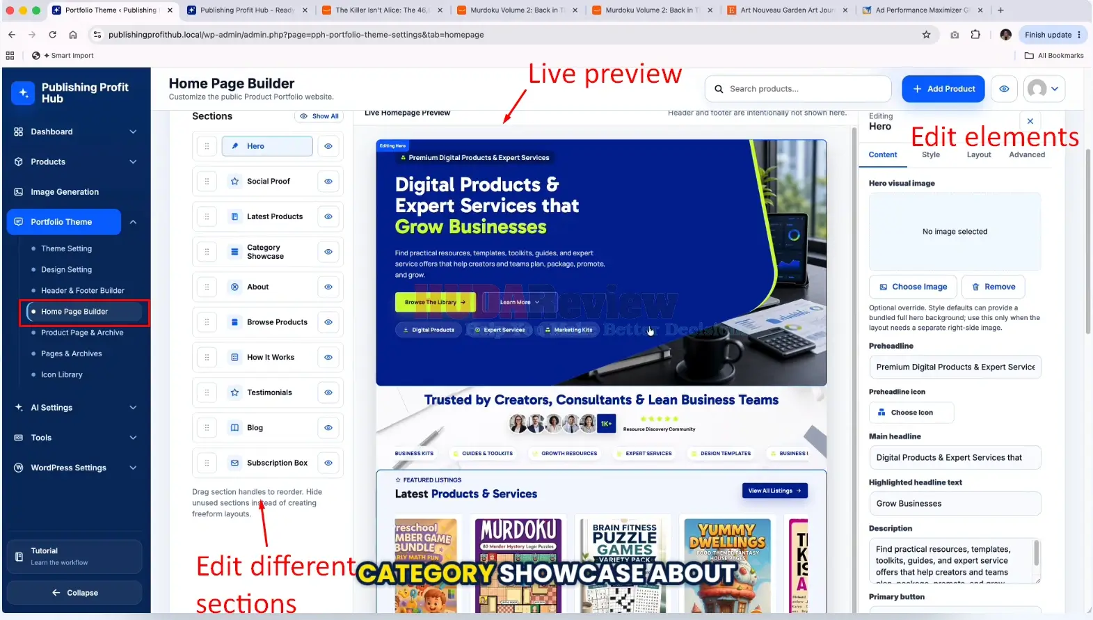Click the Category Showcase section icon
Screen dimensions: 1093x620
[234, 252]
